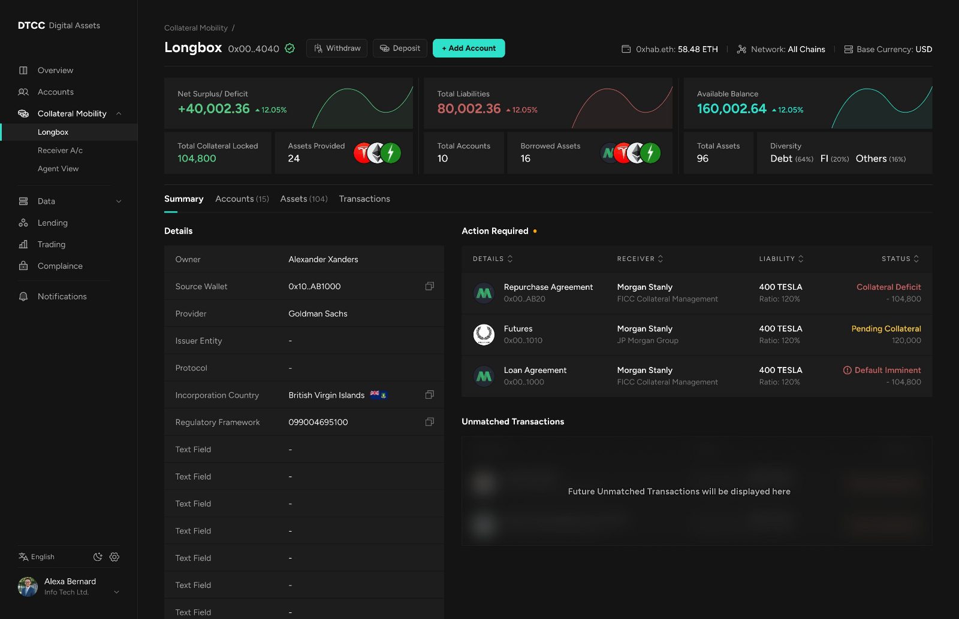959x619 pixels.
Task: Click the DTCC Digital Assets logo
Action: (59, 25)
